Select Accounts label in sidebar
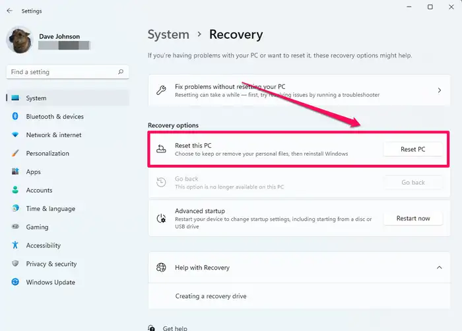Screen dimensions: 462x331 [x=39, y=191]
